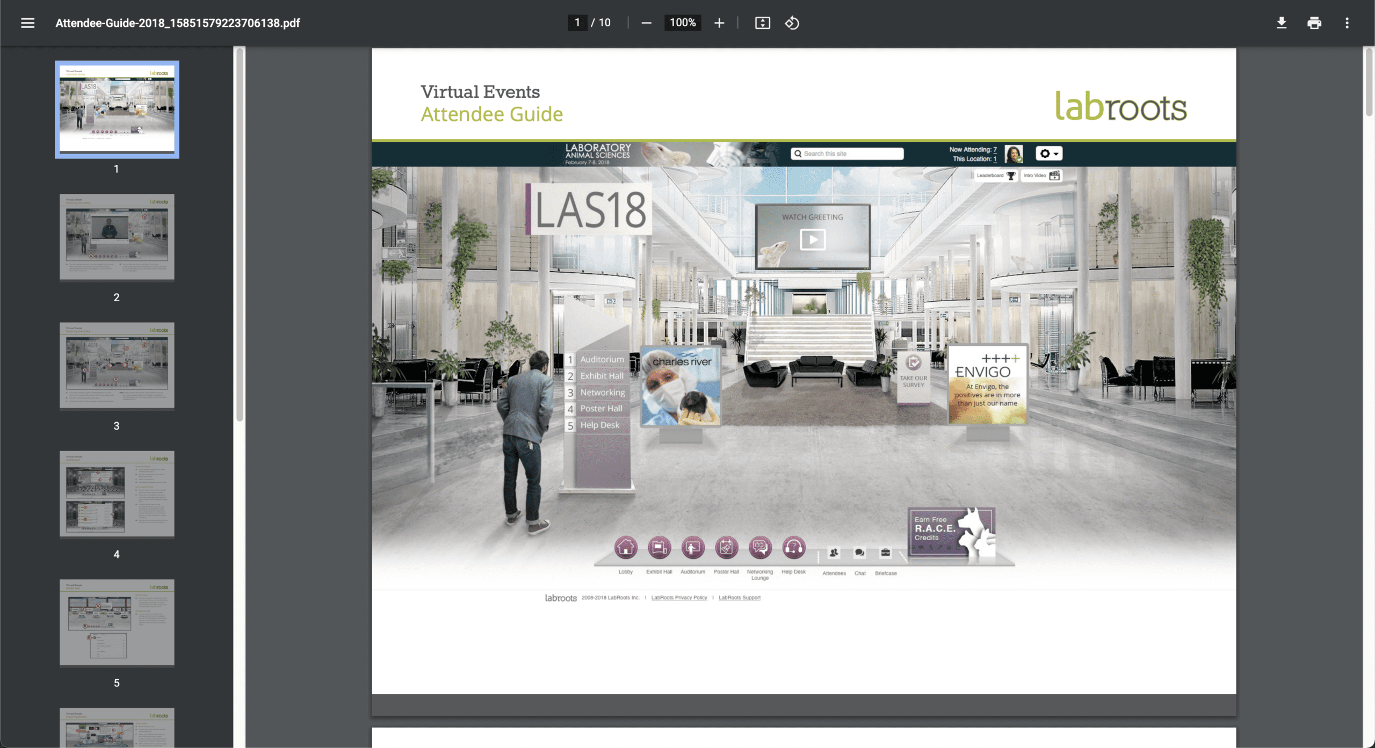Click the fit to page icon
Image resolution: width=1375 pixels, height=748 pixels.
pos(762,23)
